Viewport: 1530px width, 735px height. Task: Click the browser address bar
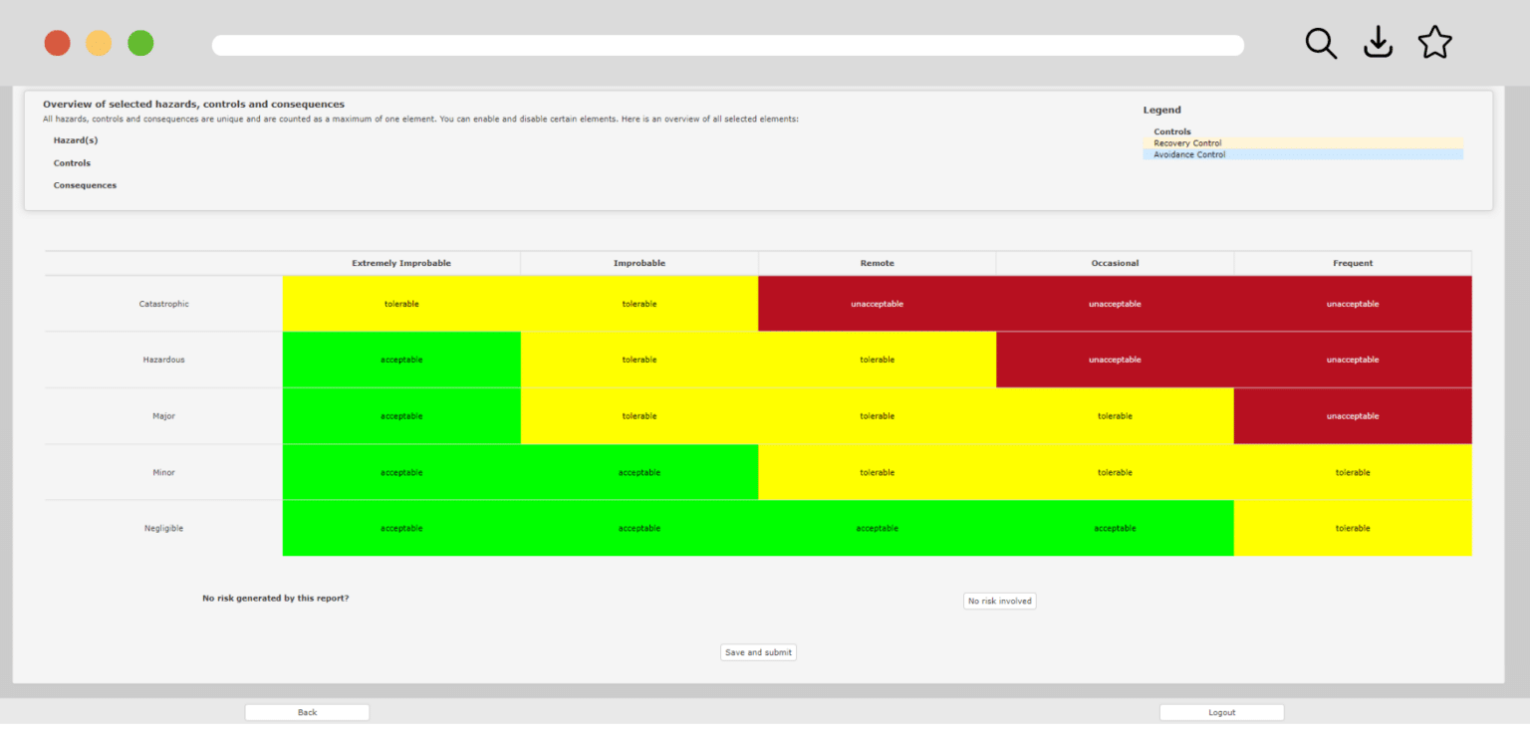(727, 44)
